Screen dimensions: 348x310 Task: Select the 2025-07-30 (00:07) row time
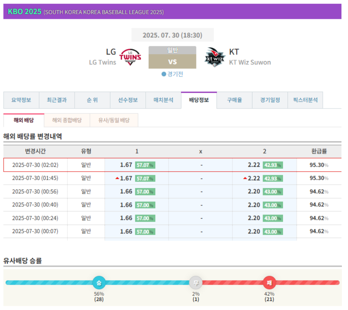point(35,231)
